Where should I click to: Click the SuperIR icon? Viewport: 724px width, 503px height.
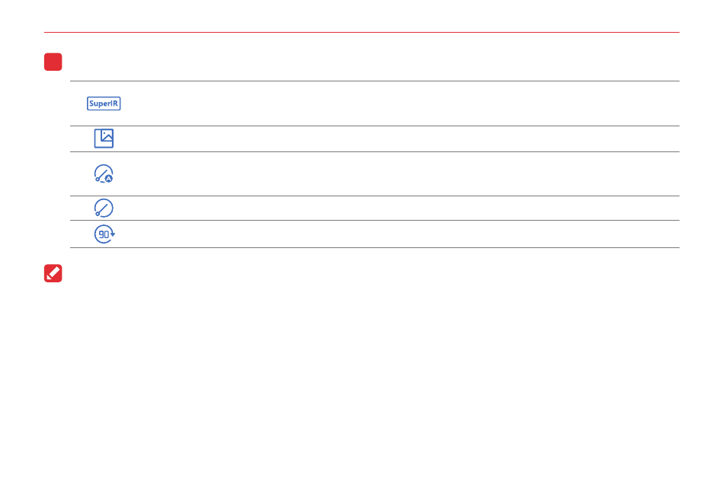coord(104,103)
